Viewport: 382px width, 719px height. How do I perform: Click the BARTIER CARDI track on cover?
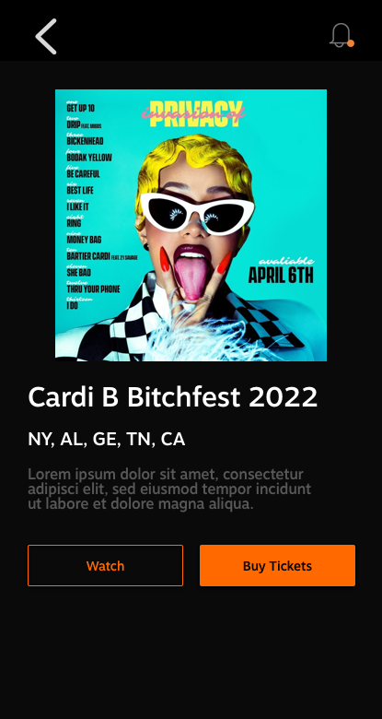(88, 256)
